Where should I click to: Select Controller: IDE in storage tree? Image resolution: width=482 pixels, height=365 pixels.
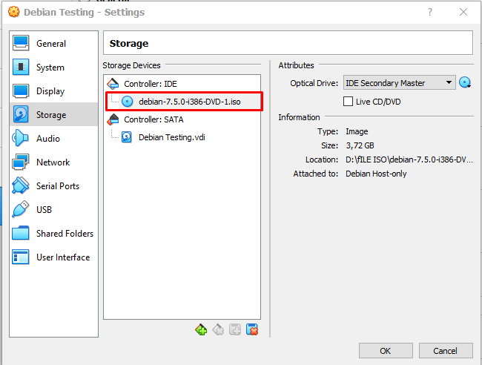[x=182, y=84]
